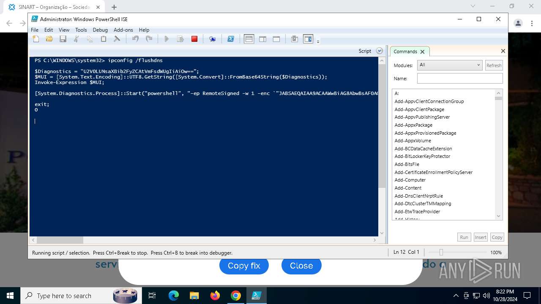541x304 pixels.
Task: Click the Undo arrow icon
Action: [x=135, y=39]
